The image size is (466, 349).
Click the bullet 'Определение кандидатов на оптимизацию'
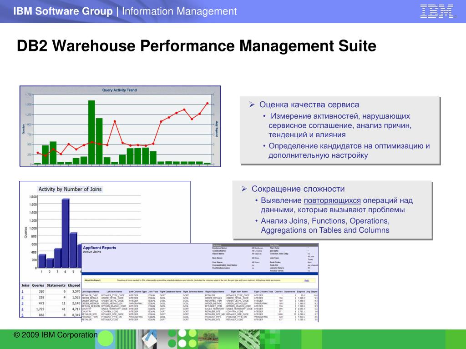[x=349, y=150]
